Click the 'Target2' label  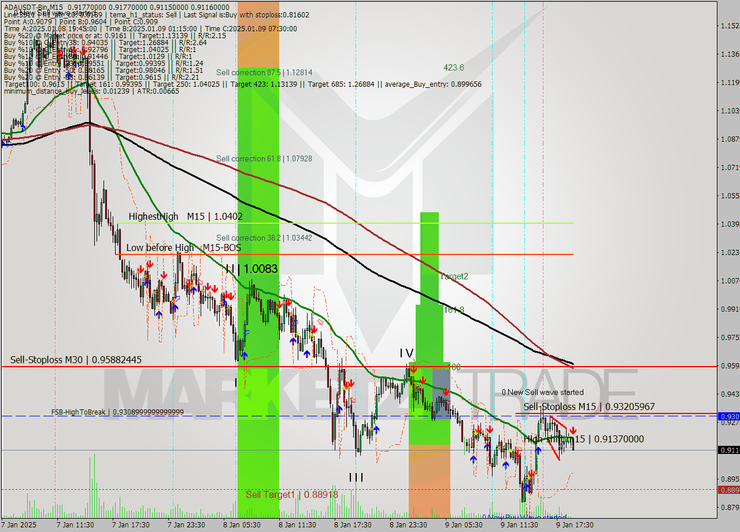(454, 276)
